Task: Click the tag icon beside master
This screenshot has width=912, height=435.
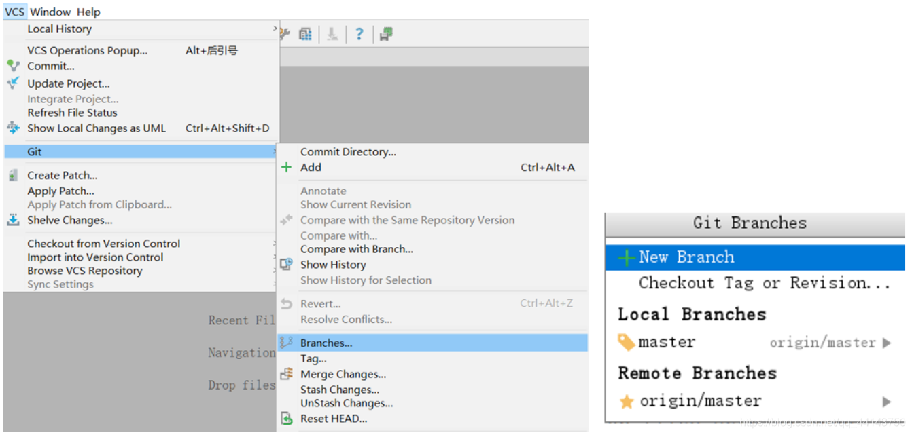Action: [627, 342]
